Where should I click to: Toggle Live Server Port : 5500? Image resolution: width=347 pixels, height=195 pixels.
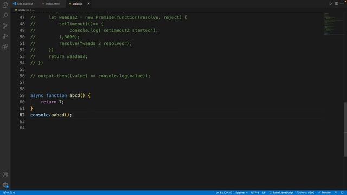[x=306, y=193]
